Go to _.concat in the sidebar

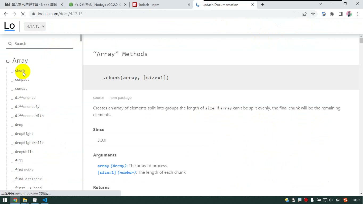point(19,89)
